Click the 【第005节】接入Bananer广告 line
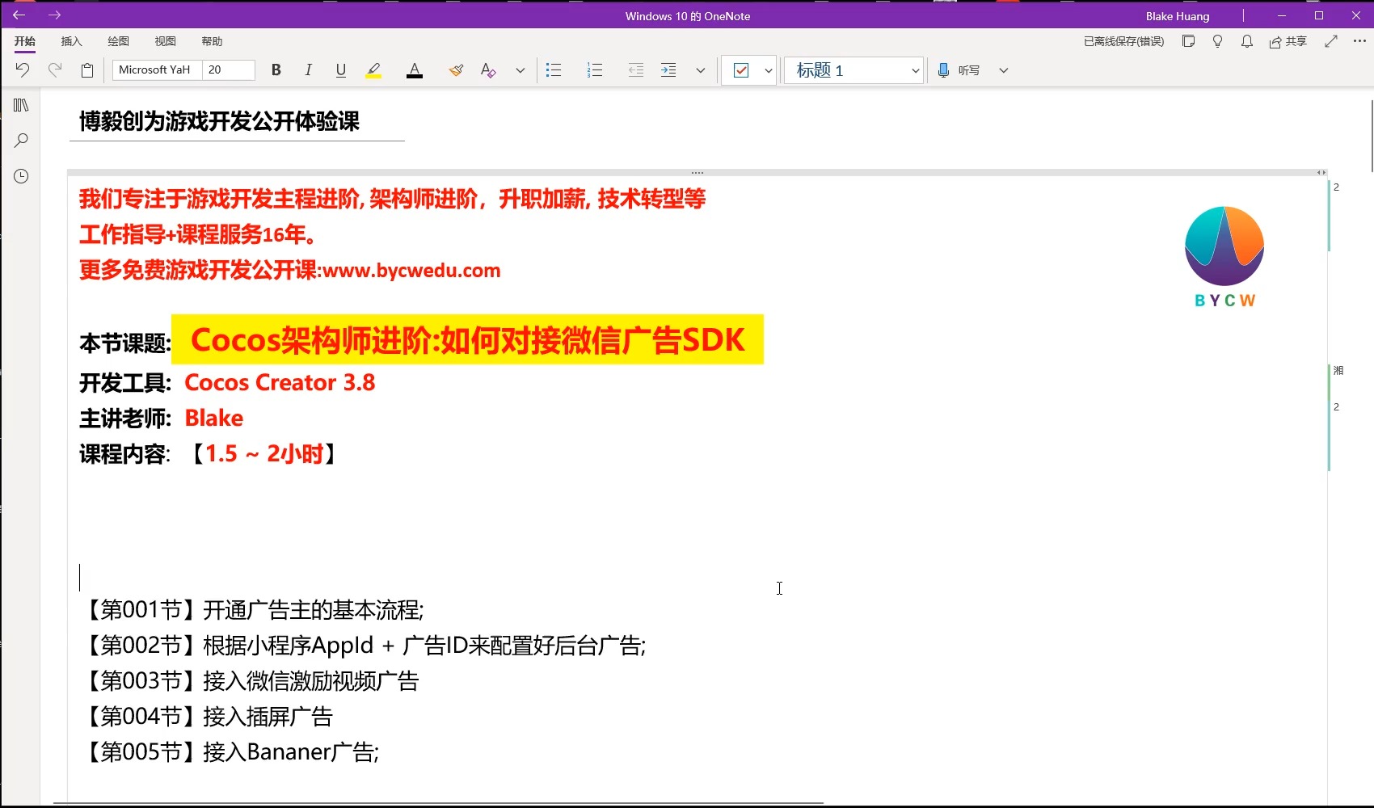The width and height of the screenshot is (1374, 808). [230, 752]
